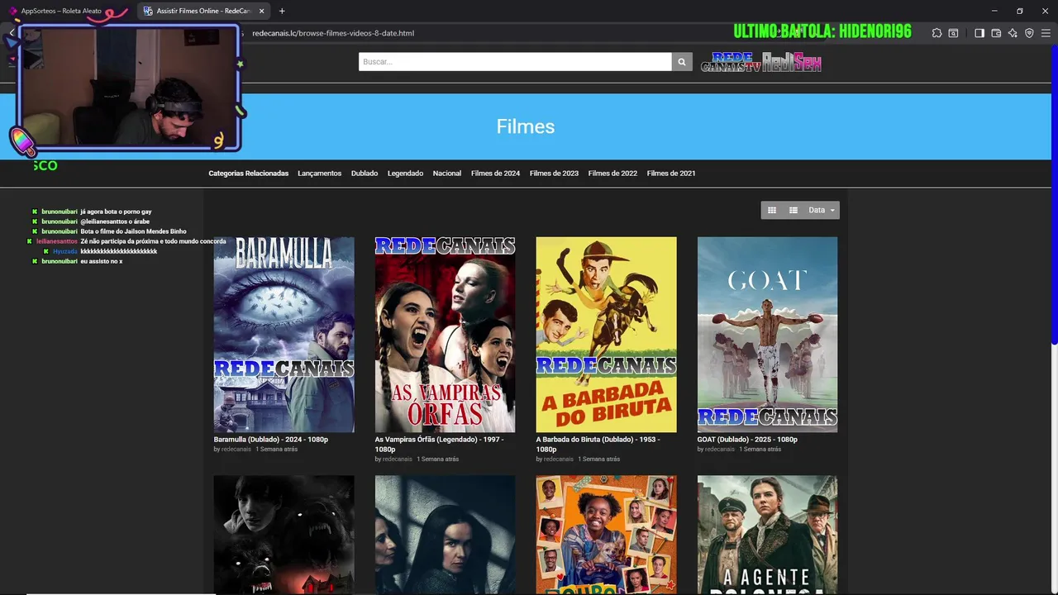The height and width of the screenshot is (595, 1058).
Task: Open Filmes de 2021 category
Action: pyautogui.click(x=671, y=174)
